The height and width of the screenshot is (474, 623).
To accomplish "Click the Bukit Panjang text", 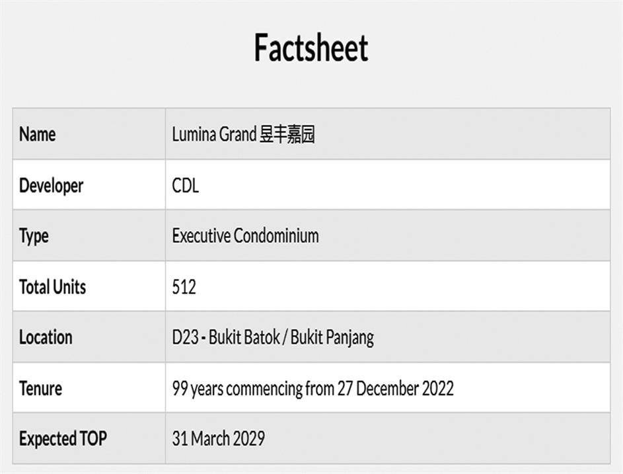I will click(332, 337).
